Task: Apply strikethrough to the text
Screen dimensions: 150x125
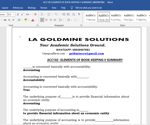Action: pos(5,20)
